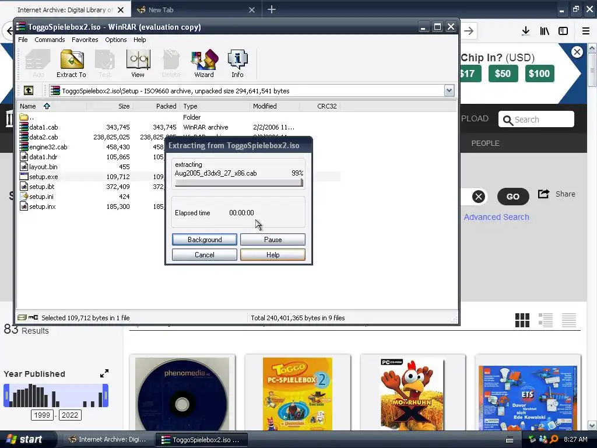The width and height of the screenshot is (597, 448).
Task: Open the browser downloads arrow icon
Action: 526,31
